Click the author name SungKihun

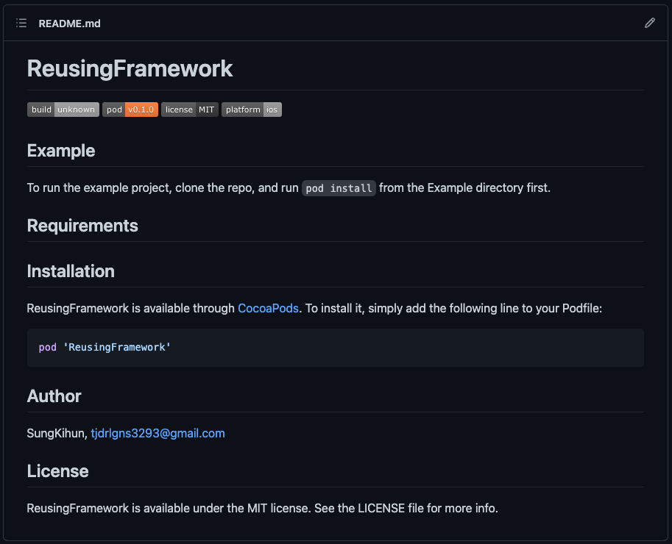(x=56, y=433)
